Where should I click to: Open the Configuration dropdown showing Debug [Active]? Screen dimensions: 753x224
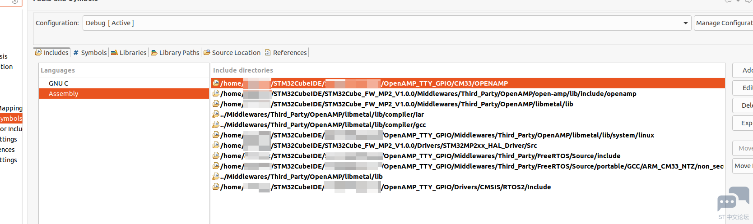pos(386,23)
